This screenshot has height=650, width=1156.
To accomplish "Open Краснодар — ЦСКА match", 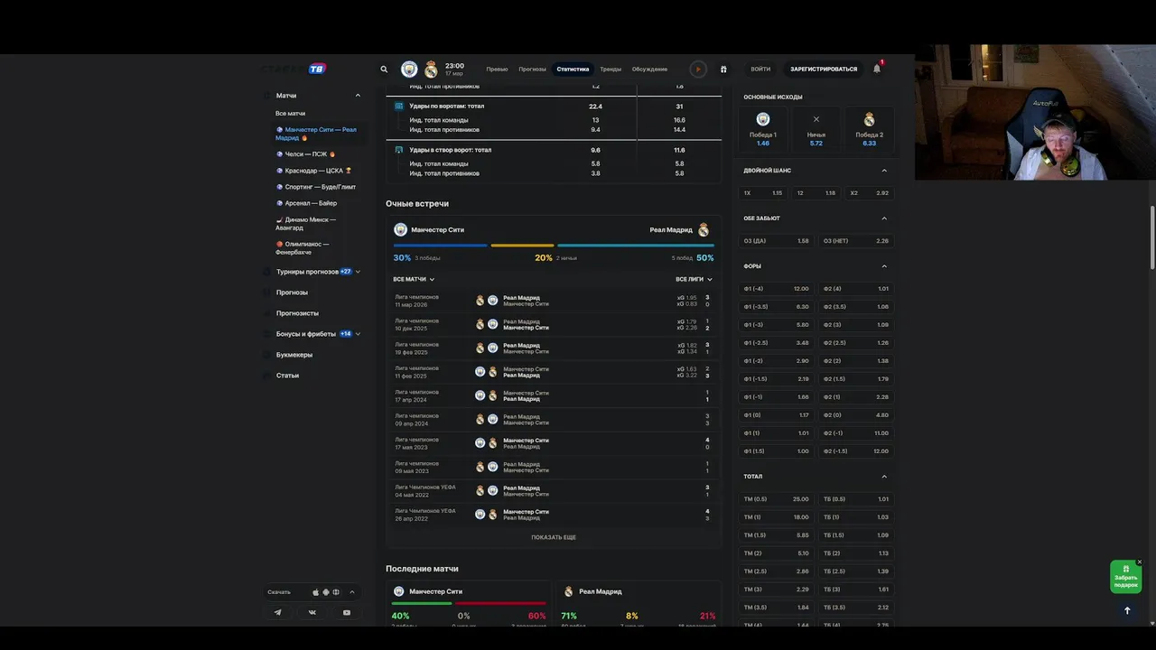I will point(314,171).
